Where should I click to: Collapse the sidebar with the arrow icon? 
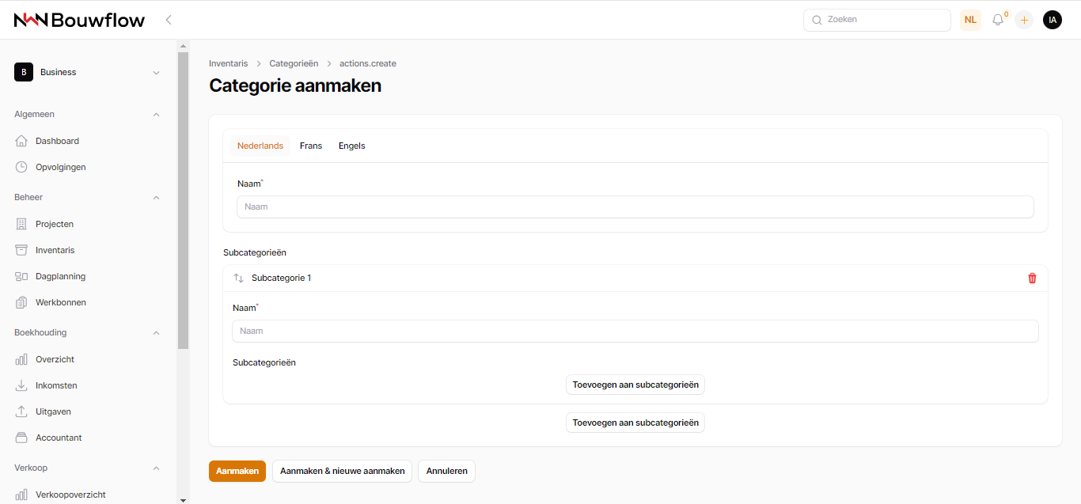[x=169, y=20]
